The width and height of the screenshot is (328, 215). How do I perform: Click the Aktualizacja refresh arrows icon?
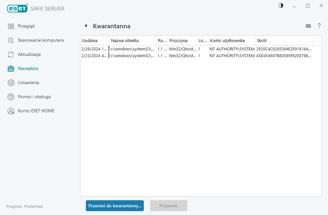pos(11,55)
